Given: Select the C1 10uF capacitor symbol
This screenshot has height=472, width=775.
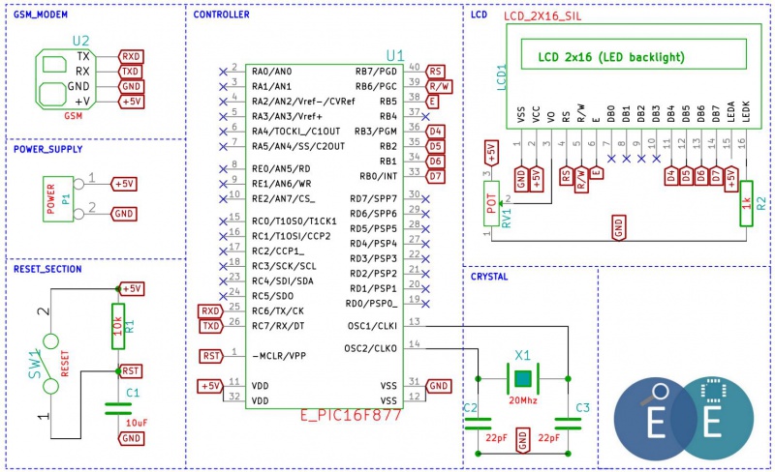Looking at the screenshot, I should (x=118, y=409).
